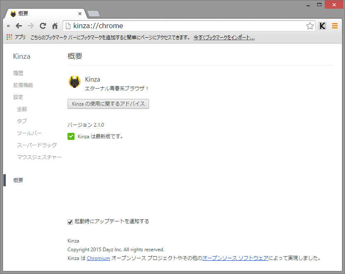345x274 pixels.
Task: Click the « chevron on the bookmarks bar
Action: pyautogui.click(x=8, y=25)
